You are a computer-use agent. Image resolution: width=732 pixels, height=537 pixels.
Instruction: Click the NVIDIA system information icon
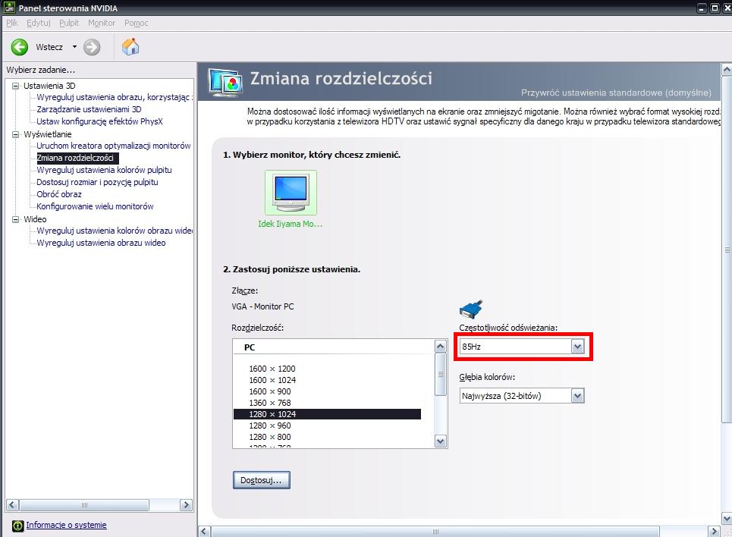(17, 526)
